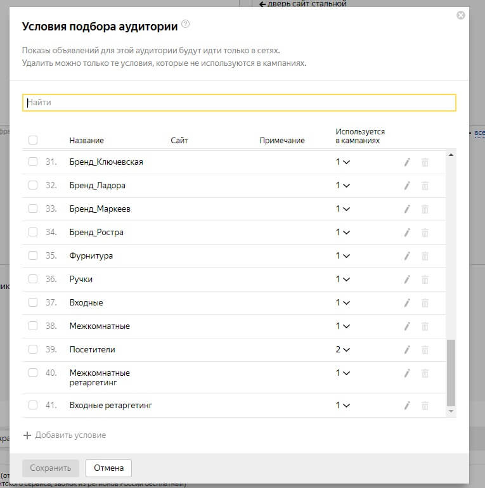This screenshot has width=485, height=488.
Task: Click the list scrollbar down arrow
Action: (451, 411)
